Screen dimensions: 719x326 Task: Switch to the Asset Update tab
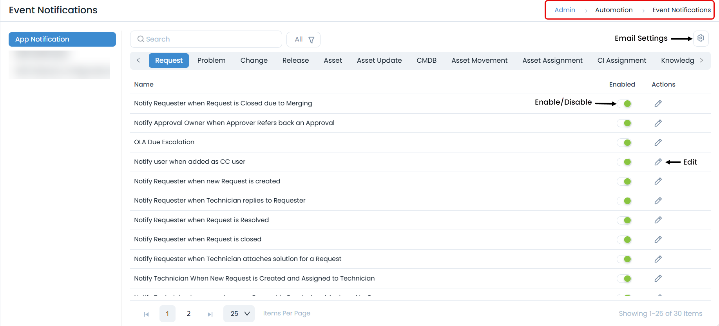(x=379, y=60)
